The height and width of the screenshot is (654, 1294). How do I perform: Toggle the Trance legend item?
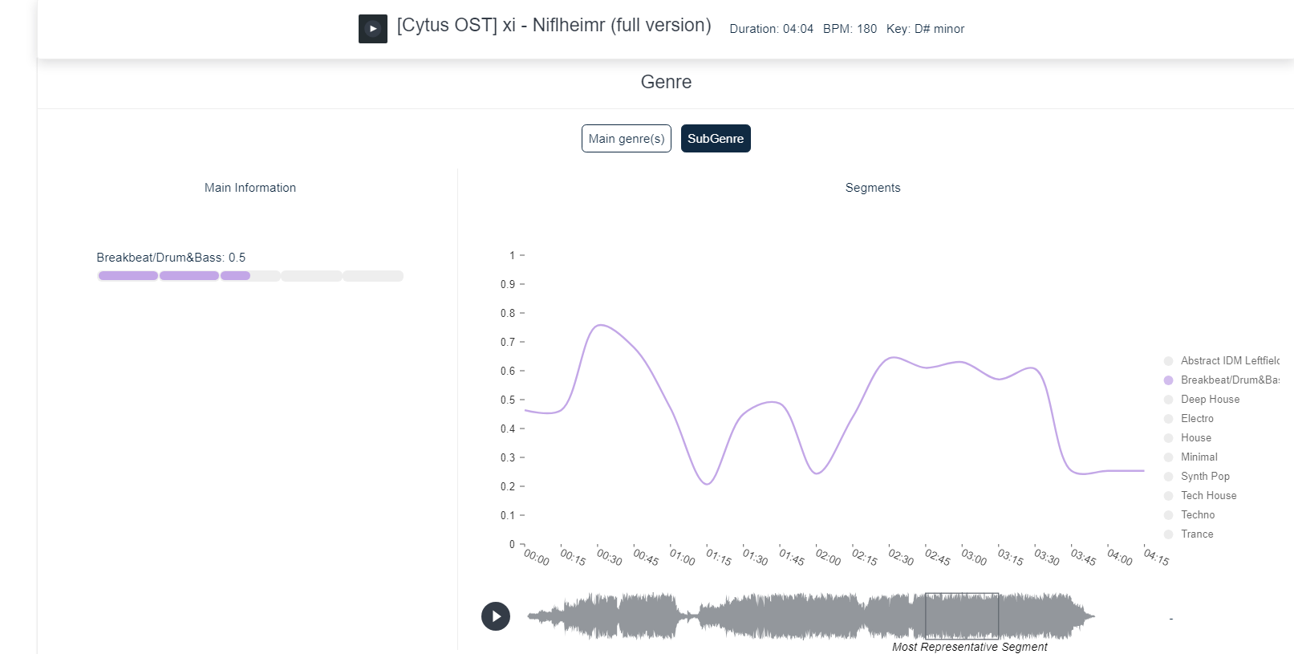(x=1196, y=534)
